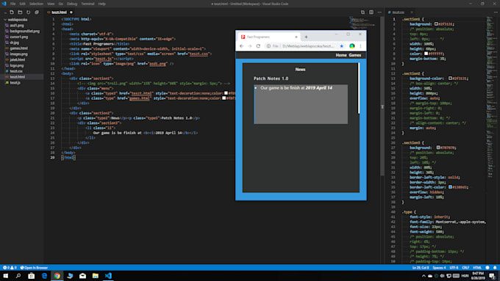Open teszt.js in explorer
Viewport: 500px width, 281px height.
[15, 82]
